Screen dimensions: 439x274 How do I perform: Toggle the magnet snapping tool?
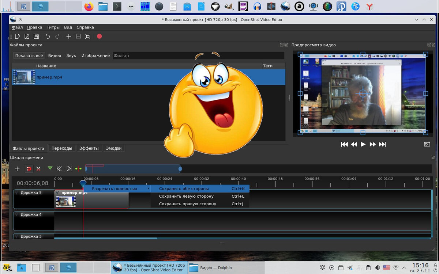[x=29, y=169]
